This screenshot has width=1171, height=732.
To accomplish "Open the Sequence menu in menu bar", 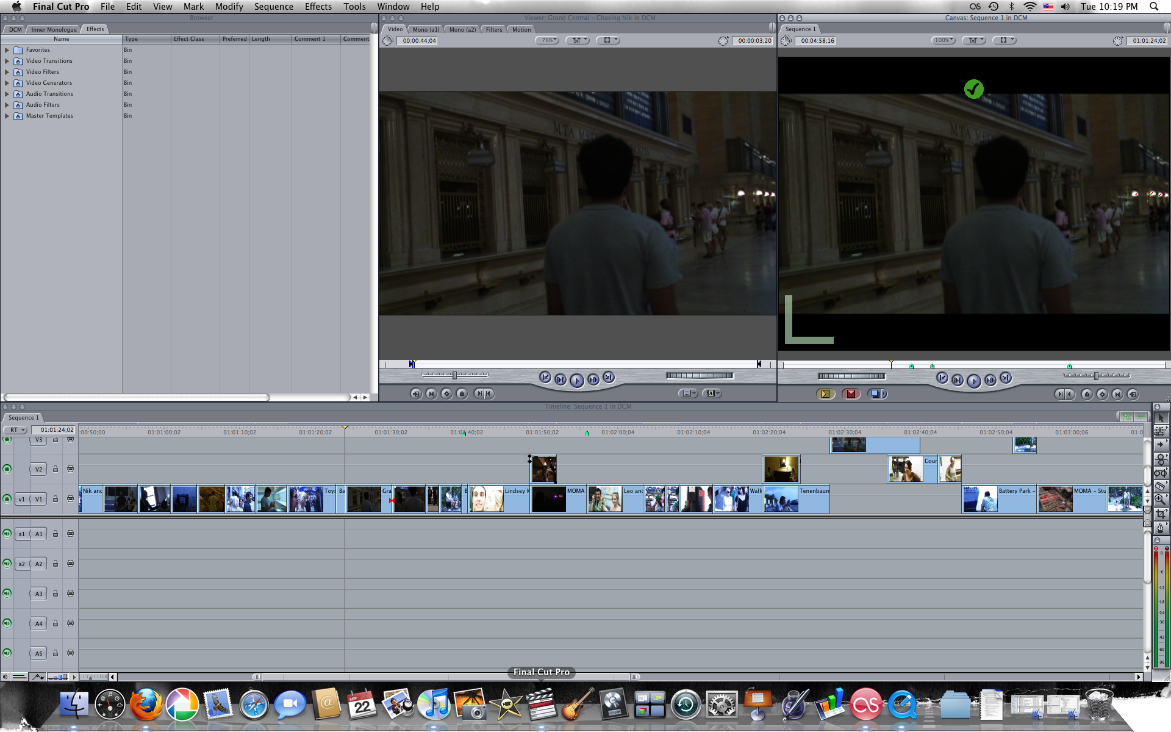I will 273,7.
